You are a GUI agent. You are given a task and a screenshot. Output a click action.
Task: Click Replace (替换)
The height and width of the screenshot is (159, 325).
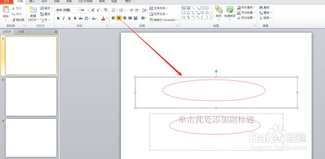click(x=266, y=13)
